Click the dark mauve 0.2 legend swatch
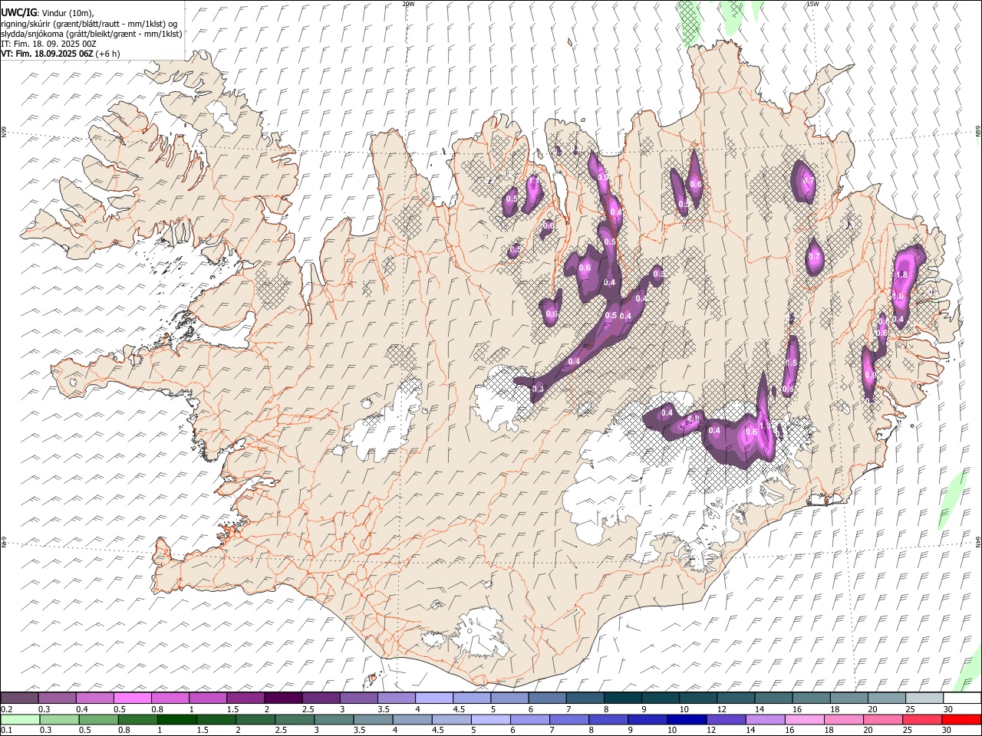Image resolution: width=982 pixels, height=736 pixels. coord(19,698)
